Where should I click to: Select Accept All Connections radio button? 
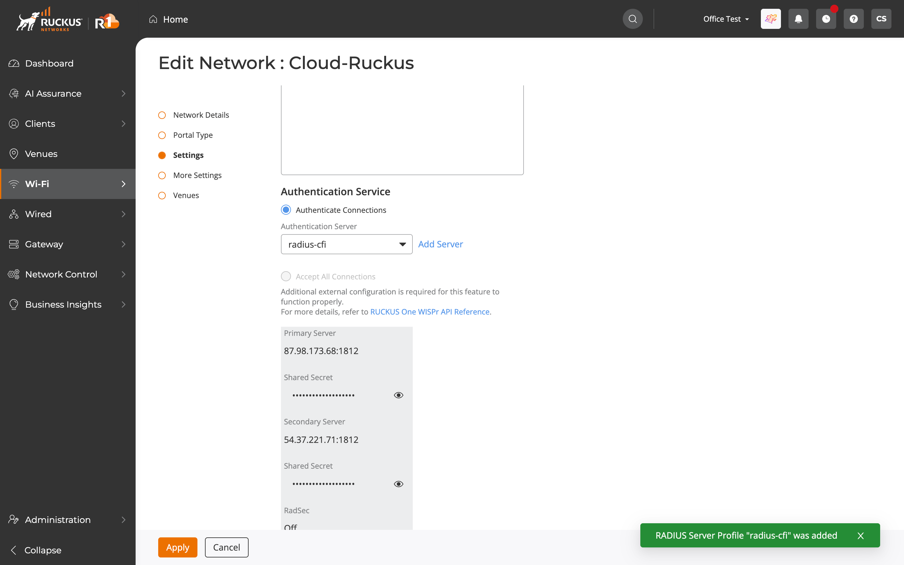pos(286,277)
